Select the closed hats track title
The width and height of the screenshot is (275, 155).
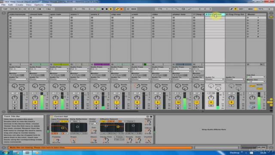click(39, 14)
